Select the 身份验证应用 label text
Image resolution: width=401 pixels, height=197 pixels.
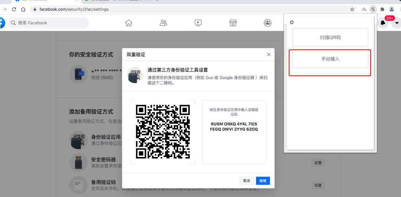106,137
